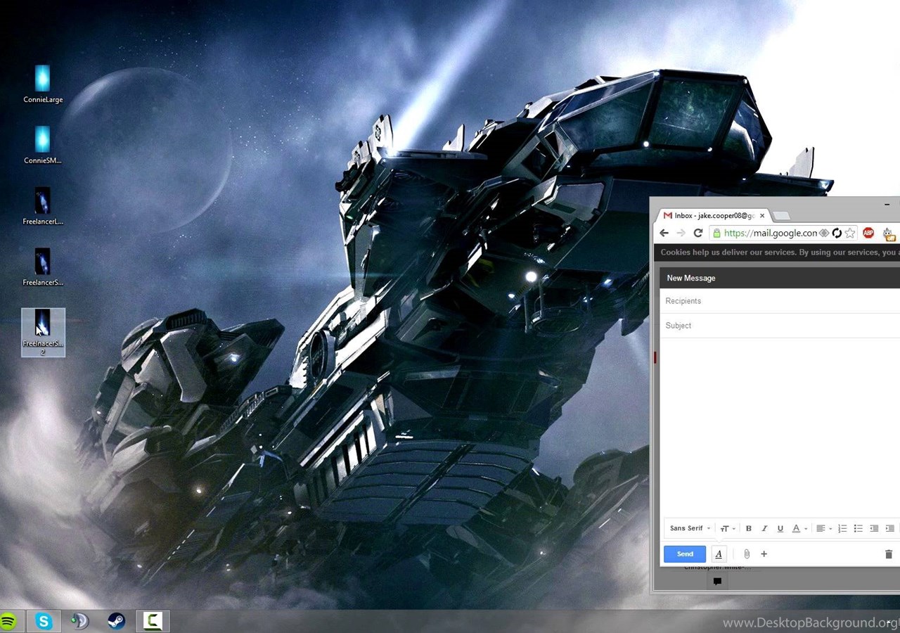
Task: Open the chat bubble icon below the compose window
Action: coord(717,581)
